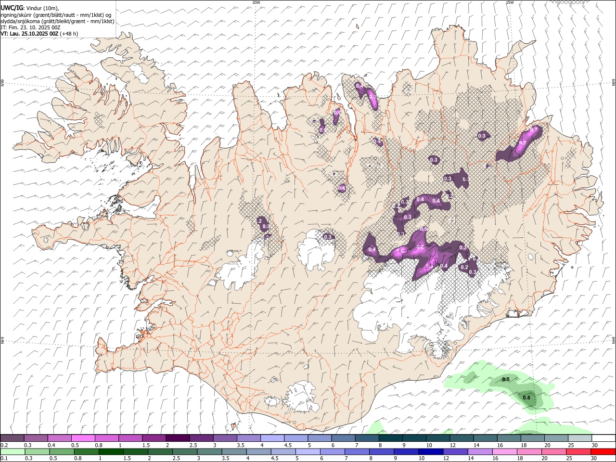This screenshot has width=616, height=462.
Task: Select the bright pink 0.5 snow scale swatch
Action: click(x=83, y=438)
